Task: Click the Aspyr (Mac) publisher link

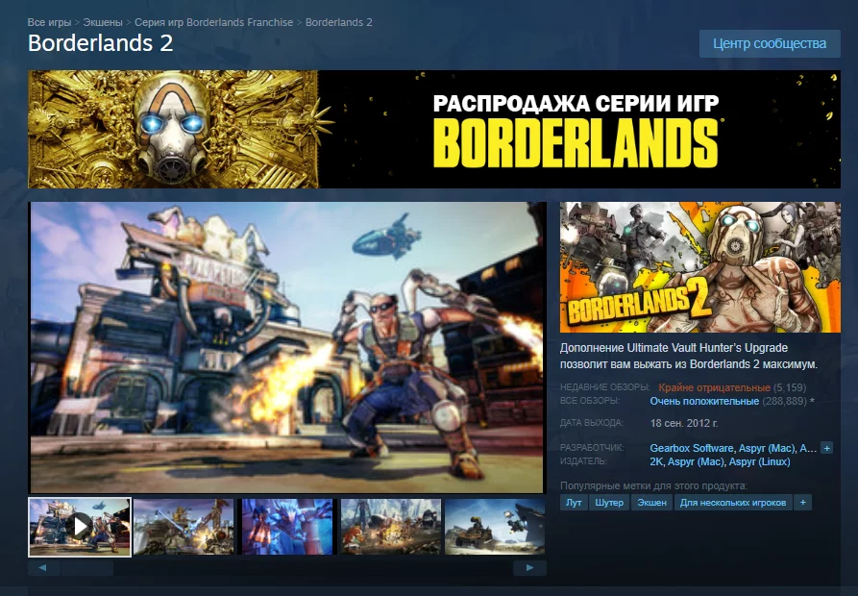Action: pyautogui.click(x=696, y=462)
